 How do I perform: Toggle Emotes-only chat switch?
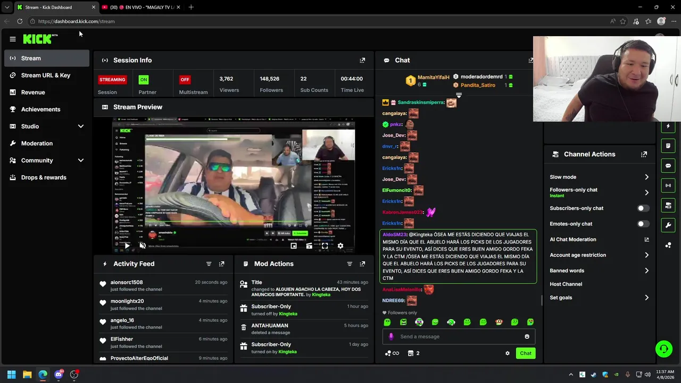point(643,224)
